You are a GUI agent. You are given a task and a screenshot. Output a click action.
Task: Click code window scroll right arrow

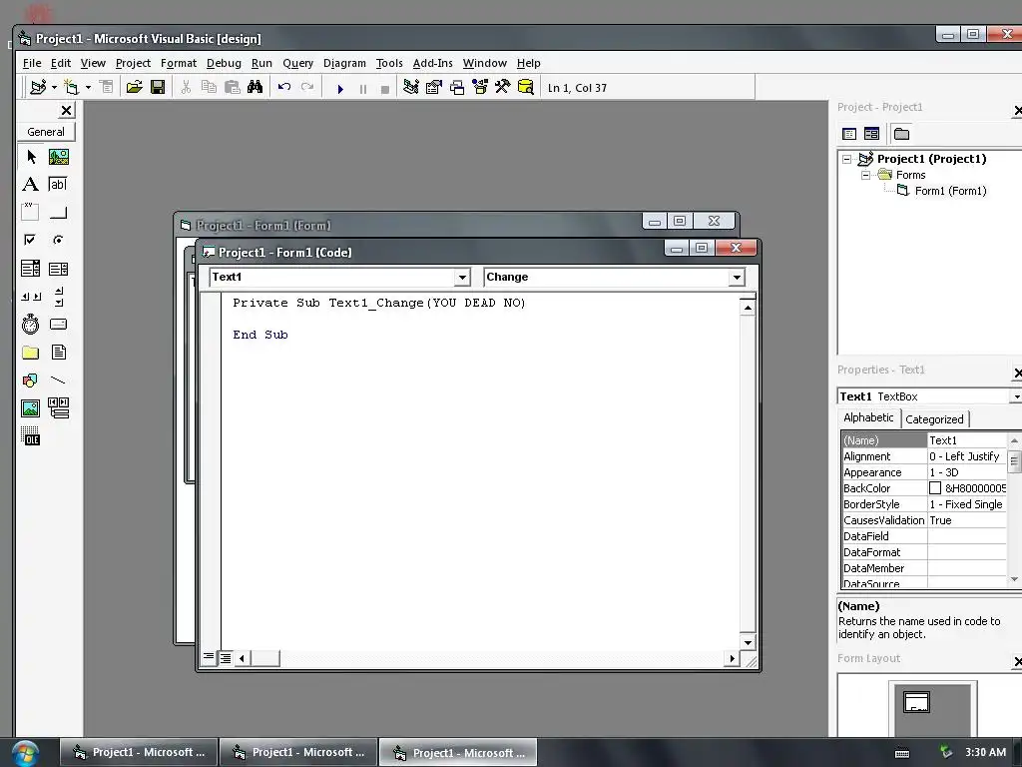(732, 659)
